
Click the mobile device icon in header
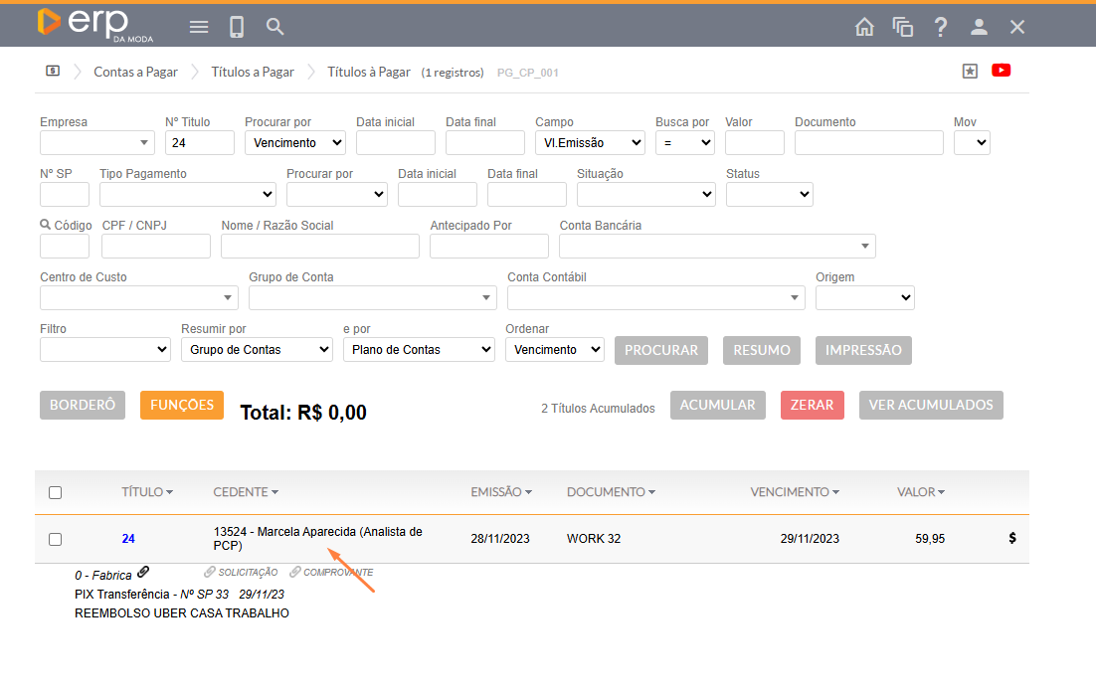click(237, 27)
